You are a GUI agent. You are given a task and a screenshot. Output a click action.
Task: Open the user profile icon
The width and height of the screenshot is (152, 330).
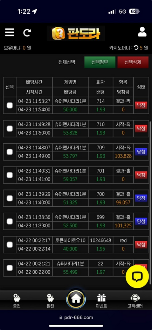coord(142,32)
